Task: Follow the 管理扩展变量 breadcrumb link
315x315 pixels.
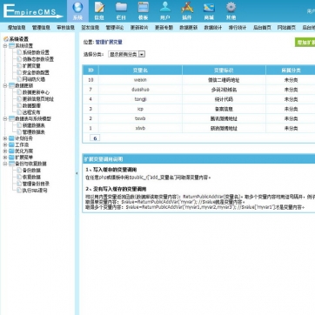Action: [x=109, y=43]
